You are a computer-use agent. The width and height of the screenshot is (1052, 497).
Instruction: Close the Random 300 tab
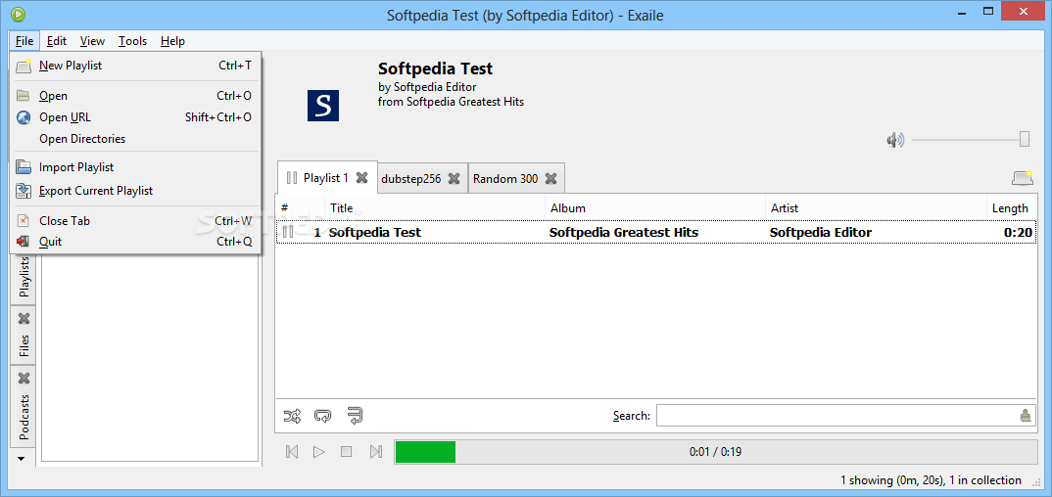pyautogui.click(x=550, y=179)
